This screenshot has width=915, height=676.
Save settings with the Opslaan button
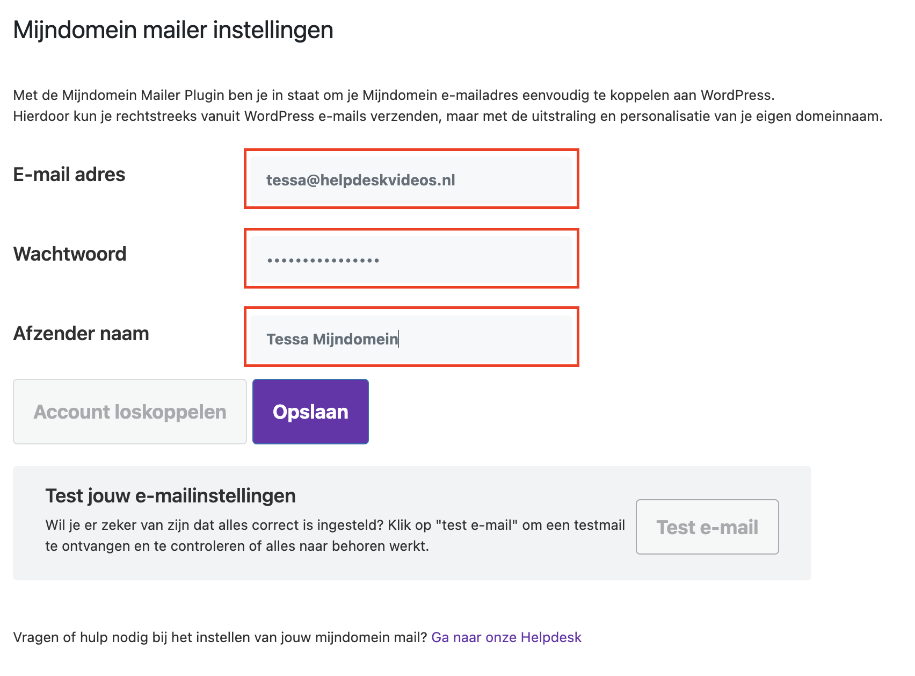(x=310, y=412)
